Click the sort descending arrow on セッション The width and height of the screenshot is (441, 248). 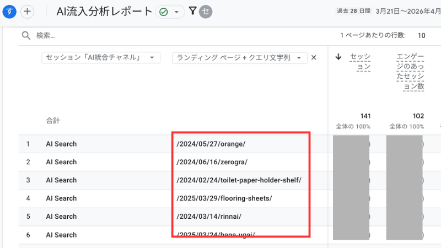[x=338, y=56]
